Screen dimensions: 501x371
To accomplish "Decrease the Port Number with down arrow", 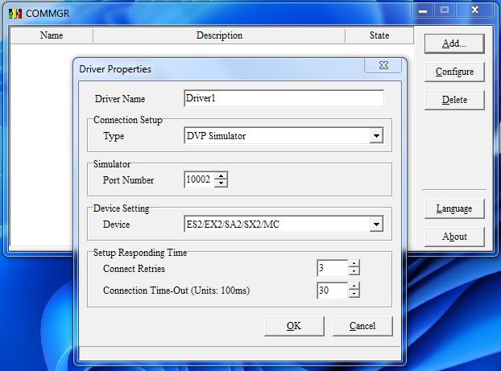I will pyautogui.click(x=222, y=184).
